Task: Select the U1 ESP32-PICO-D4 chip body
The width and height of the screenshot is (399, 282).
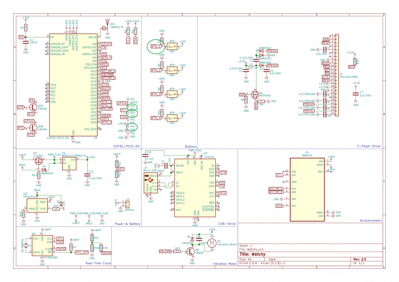Action: pyautogui.click(x=73, y=85)
